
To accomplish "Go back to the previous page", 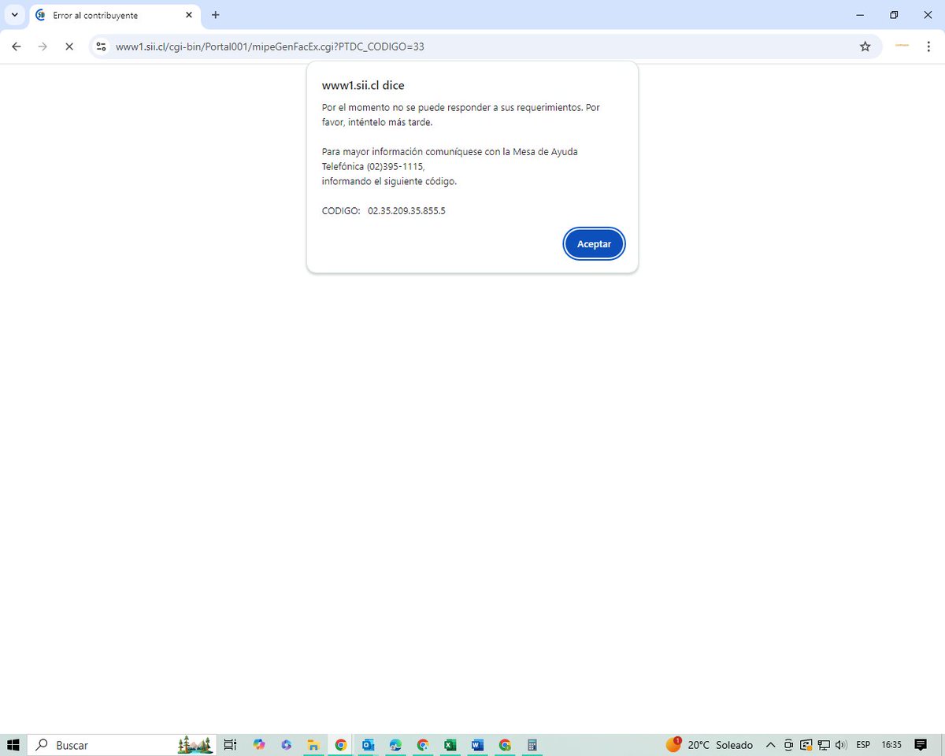I will (16, 46).
